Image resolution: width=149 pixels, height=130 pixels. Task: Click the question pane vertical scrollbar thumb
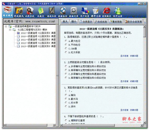(145, 32)
